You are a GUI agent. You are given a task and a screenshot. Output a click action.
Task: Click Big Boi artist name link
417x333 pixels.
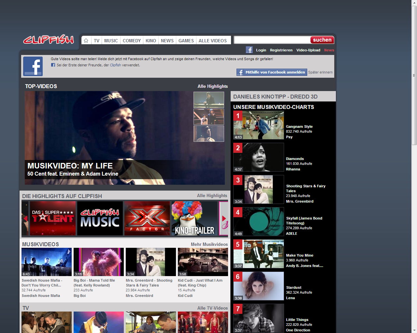tap(80, 296)
